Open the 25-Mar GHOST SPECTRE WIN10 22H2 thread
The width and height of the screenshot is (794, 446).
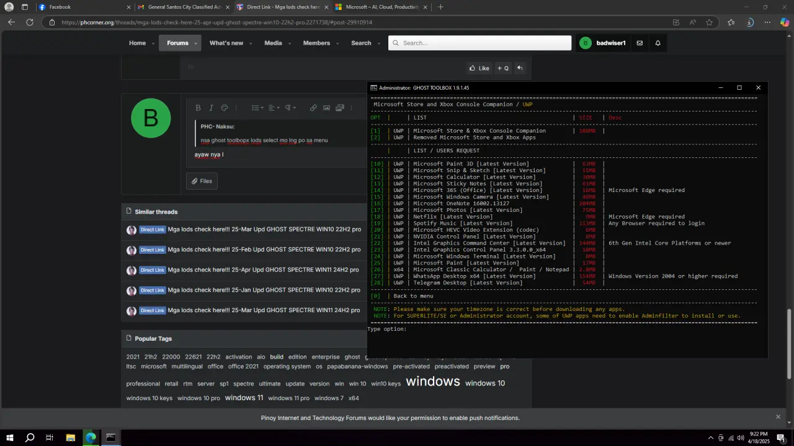point(264,229)
